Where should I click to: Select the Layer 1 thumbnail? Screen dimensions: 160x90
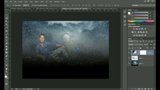[135, 58]
